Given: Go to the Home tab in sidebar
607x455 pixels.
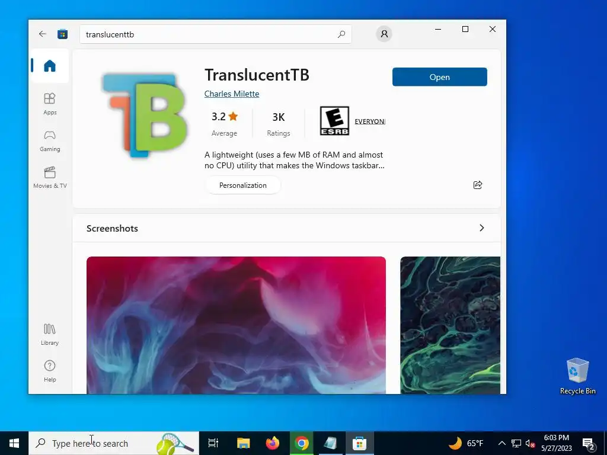Looking at the screenshot, I should (50, 66).
